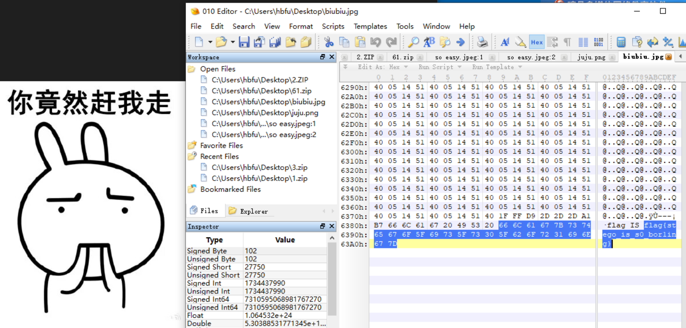Click the Save All icon
The width and height of the screenshot is (686, 328).
(x=275, y=42)
